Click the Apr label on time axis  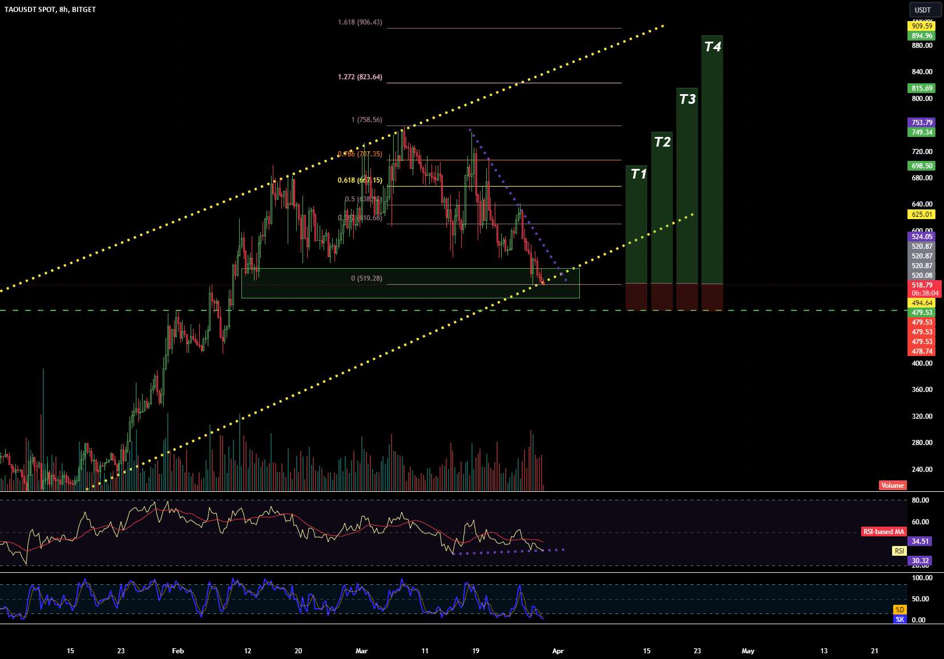click(x=558, y=651)
